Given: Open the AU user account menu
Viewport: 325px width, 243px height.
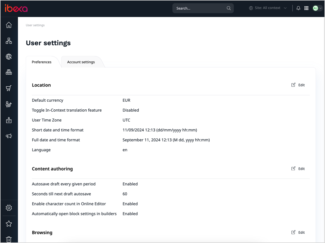Looking at the screenshot, I should click(x=316, y=8).
